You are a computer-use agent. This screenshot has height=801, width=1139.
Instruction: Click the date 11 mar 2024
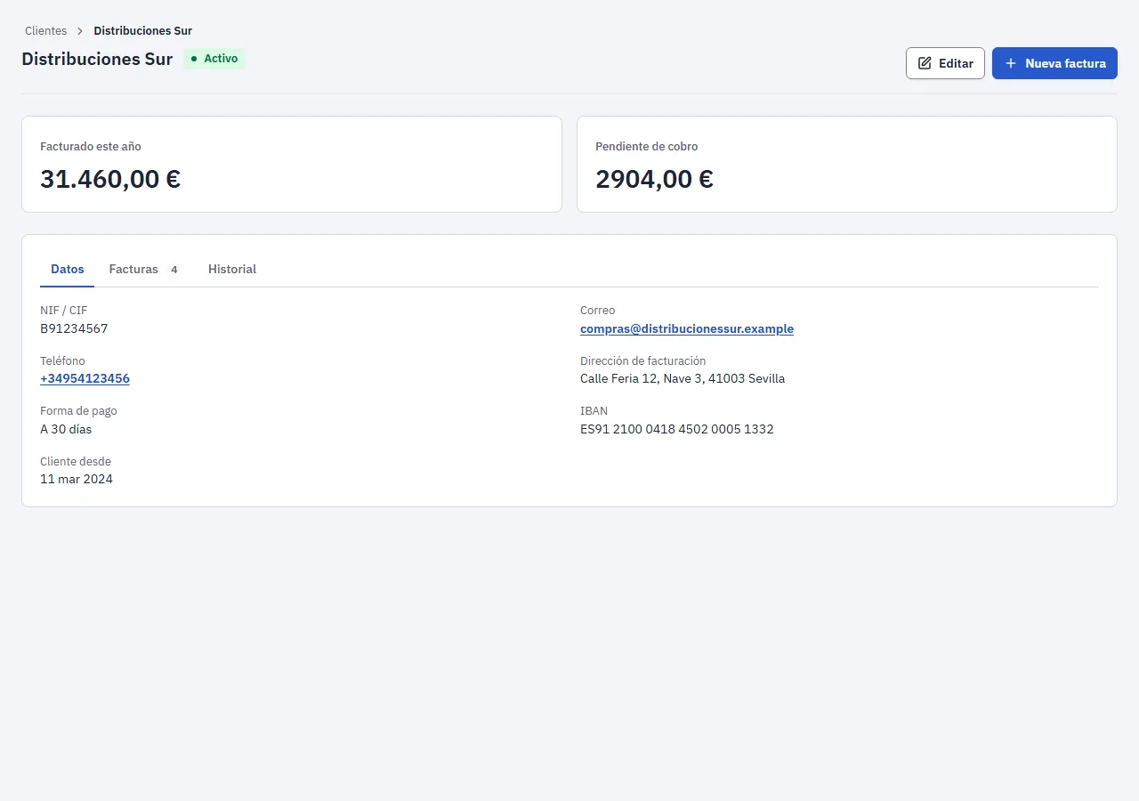point(77,479)
